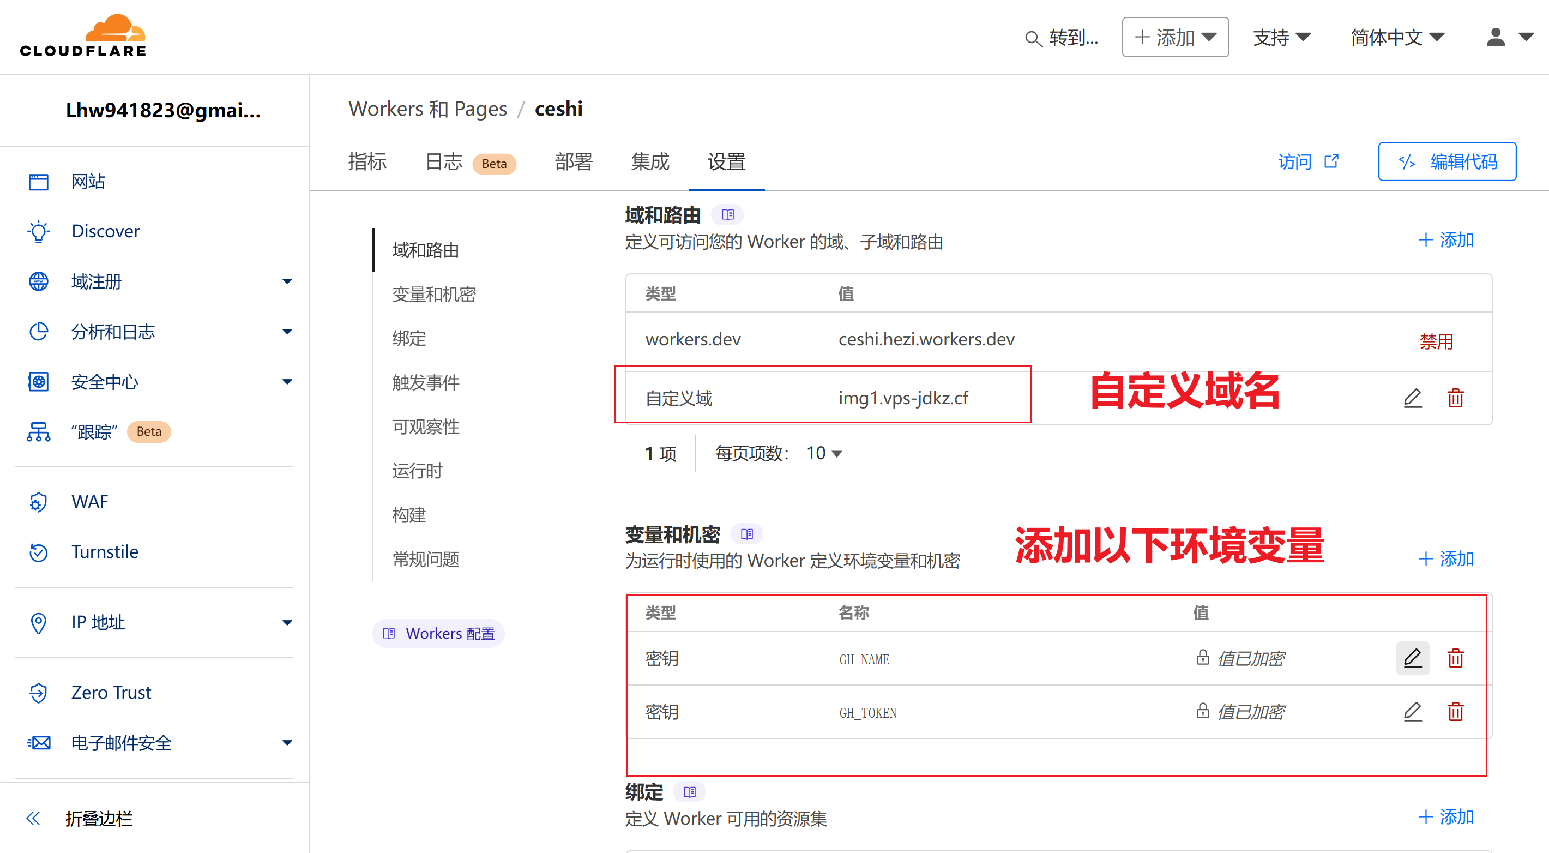
Task: Delete the GH_TOKEN secret
Action: pyautogui.click(x=1455, y=712)
